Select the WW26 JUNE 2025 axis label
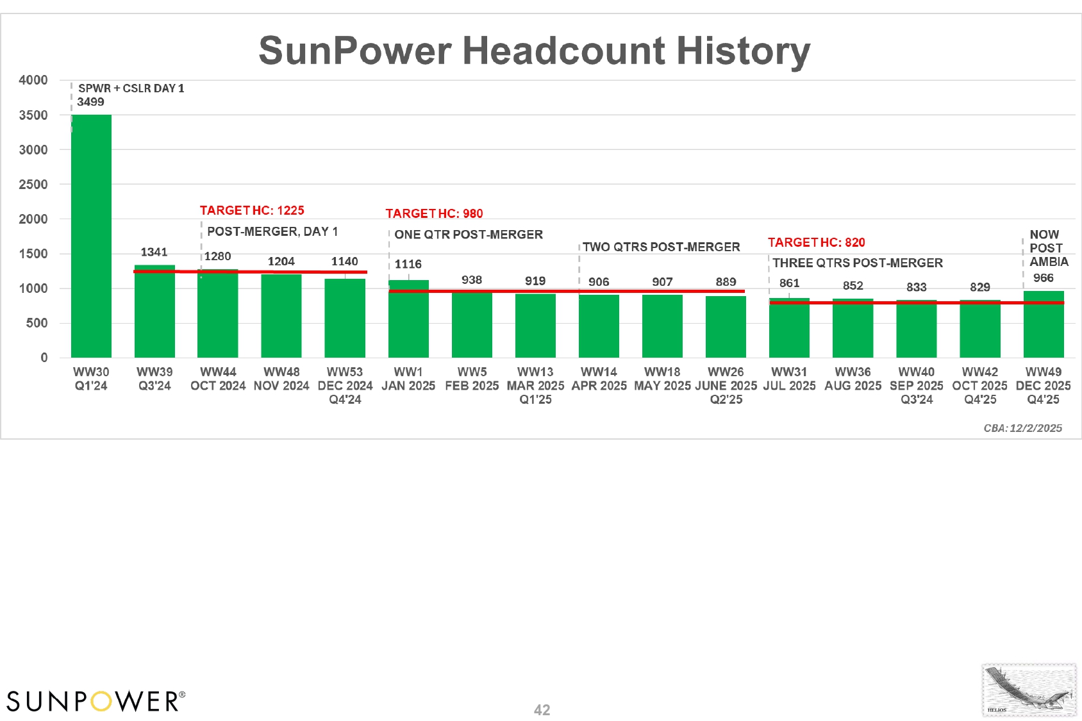The image size is (1082, 721). coord(726,385)
